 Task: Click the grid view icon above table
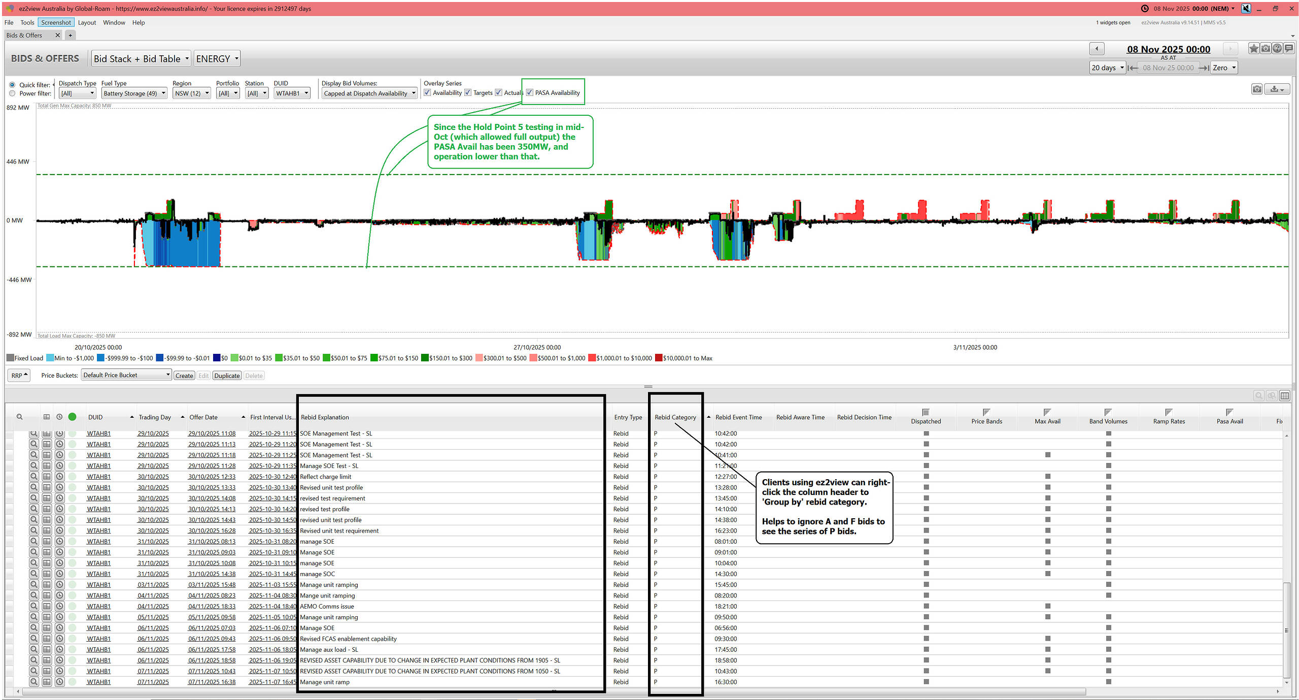[x=1285, y=395]
